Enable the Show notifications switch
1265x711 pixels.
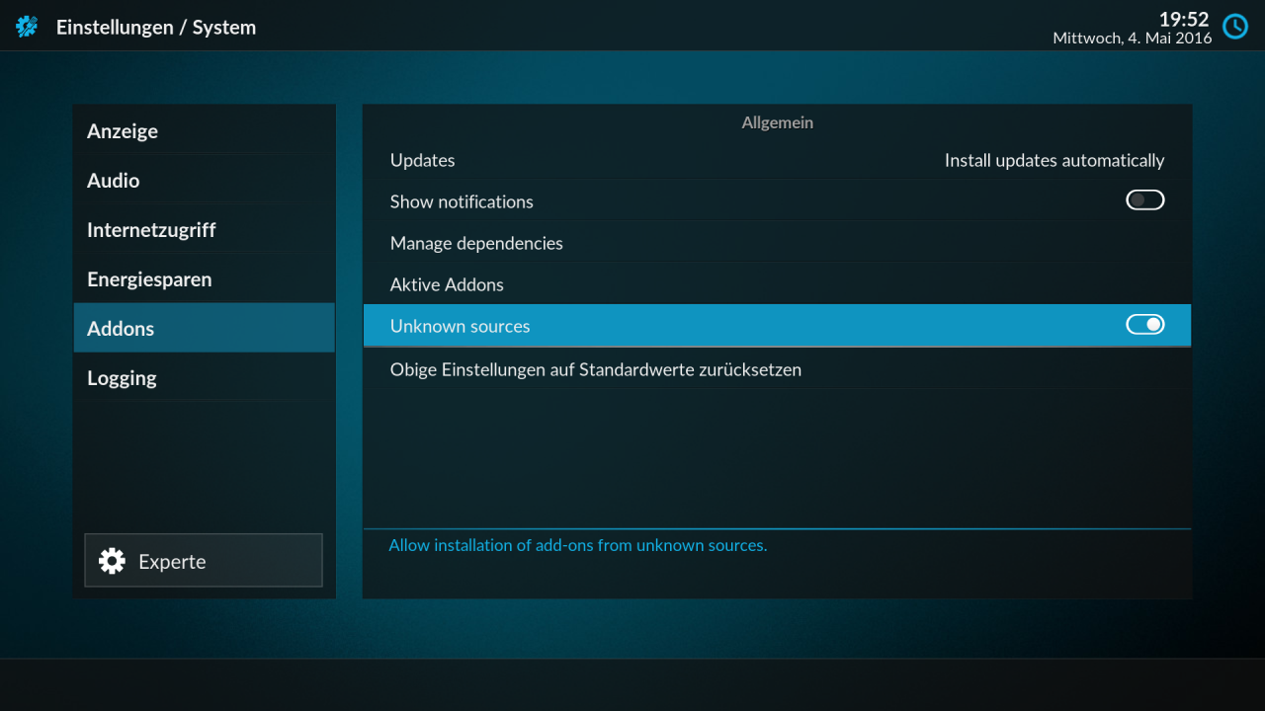1144,199
